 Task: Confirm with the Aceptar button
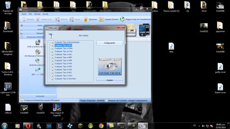pos(110,80)
